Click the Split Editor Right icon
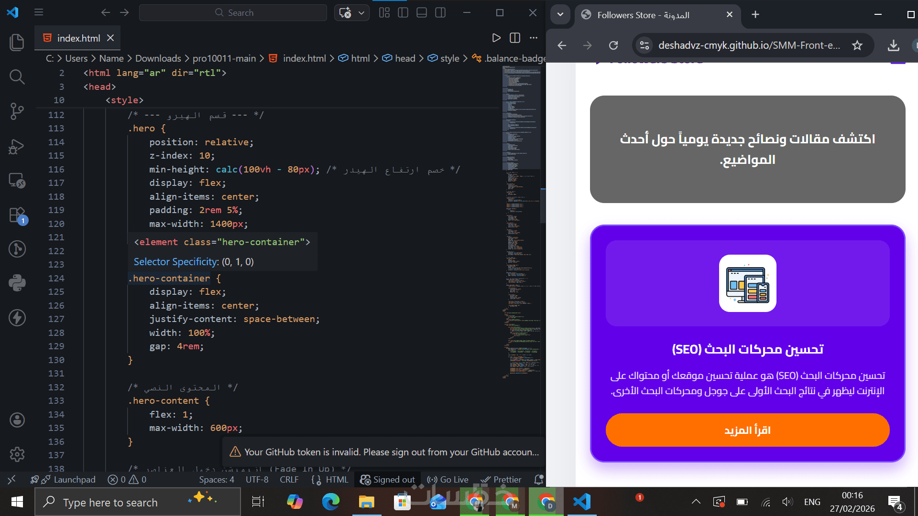The height and width of the screenshot is (516, 918). [515, 38]
